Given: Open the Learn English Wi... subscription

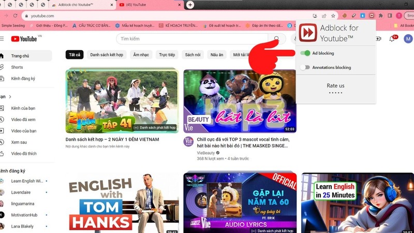Looking at the screenshot, I should pyautogui.click(x=26, y=181).
